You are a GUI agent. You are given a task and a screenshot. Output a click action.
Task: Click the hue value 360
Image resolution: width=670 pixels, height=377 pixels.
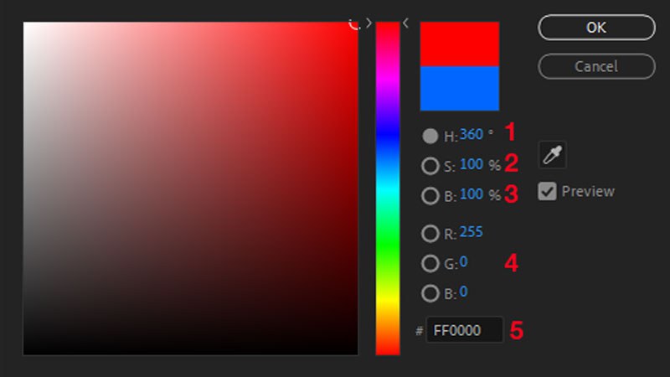tap(472, 134)
